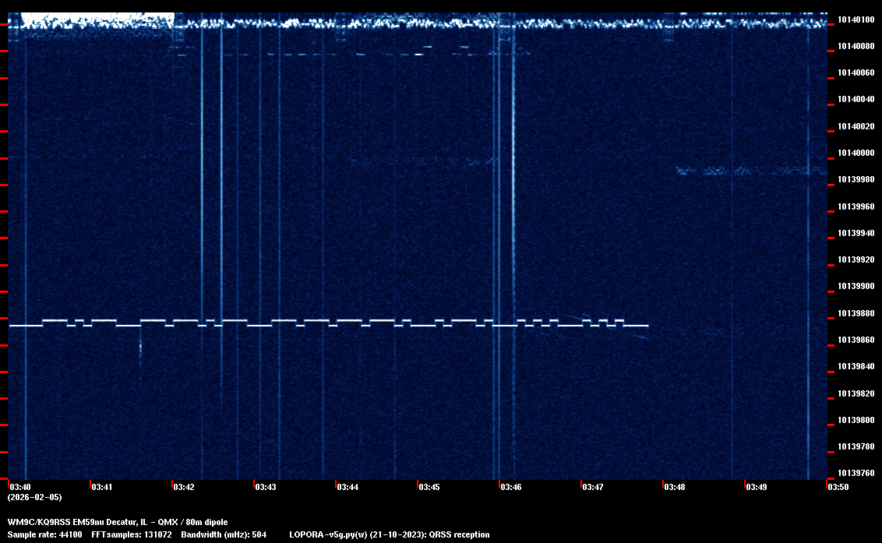Click the faint signal trace near 10139990
Viewport: 882px width, 543px height.
pos(748,171)
